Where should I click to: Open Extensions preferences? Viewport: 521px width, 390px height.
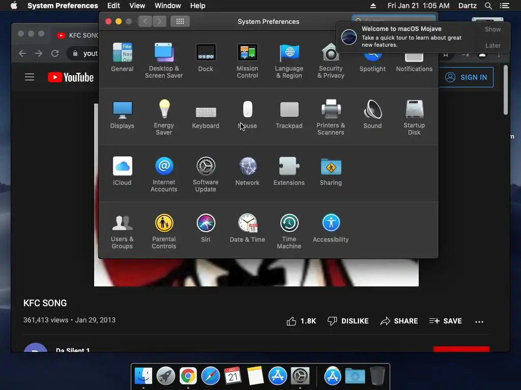[x=289, y=171]
